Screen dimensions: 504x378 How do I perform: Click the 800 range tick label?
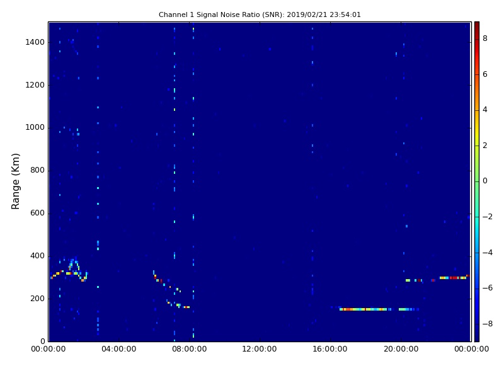click(x=37, y=170)
